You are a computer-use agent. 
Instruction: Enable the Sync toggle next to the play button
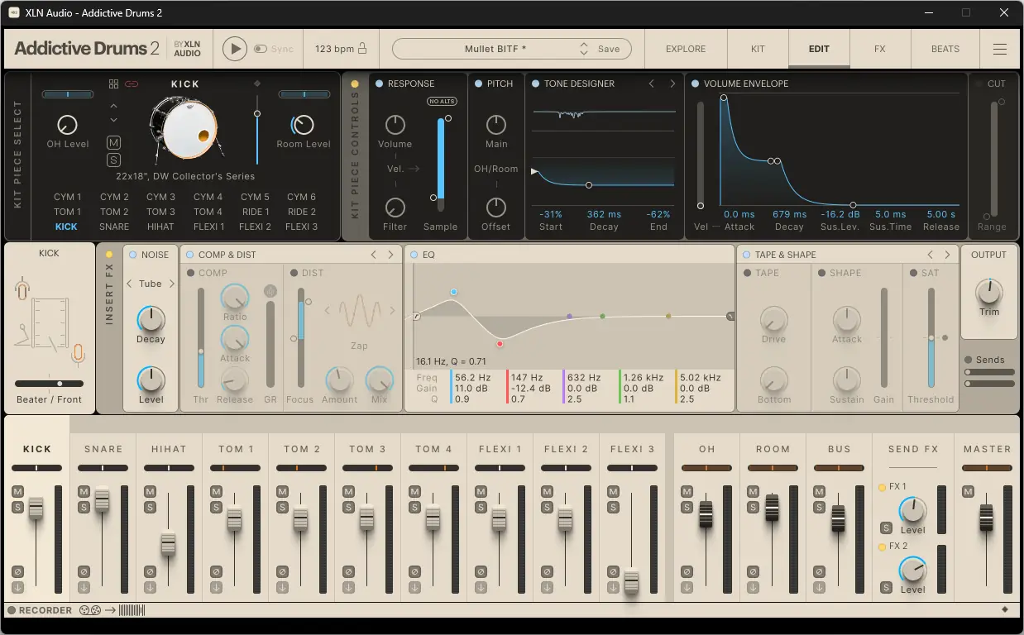point(259,48)
